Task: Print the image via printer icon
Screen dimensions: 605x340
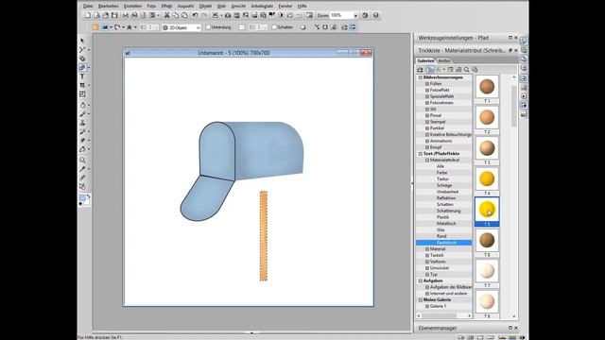Action: (126, 15)
